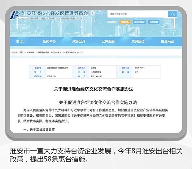192x169 pixels.
Task: Open the 政务公开 navigation item
Action: coord(79,41)
